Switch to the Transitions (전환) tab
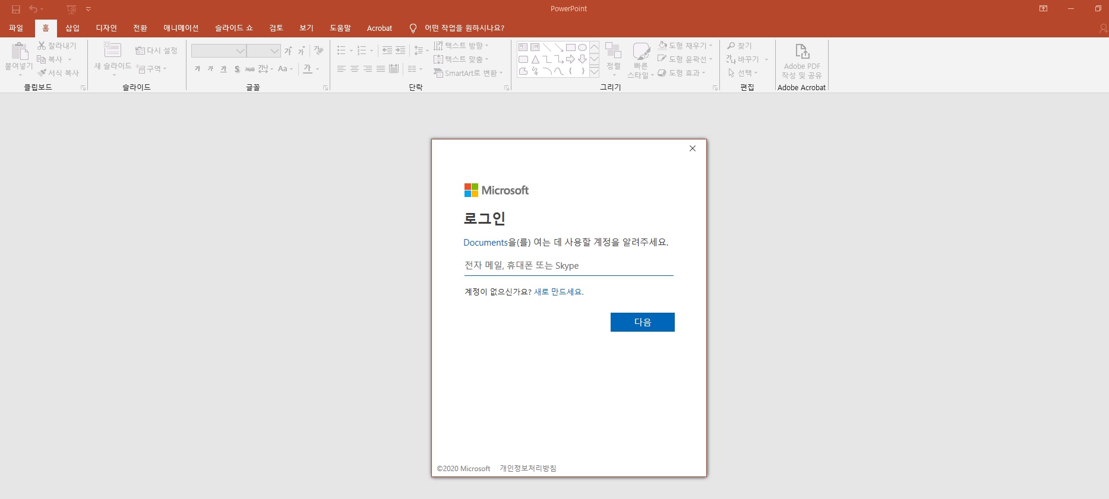Viewport: 1109px width, 499px height. tap(140, 28)
